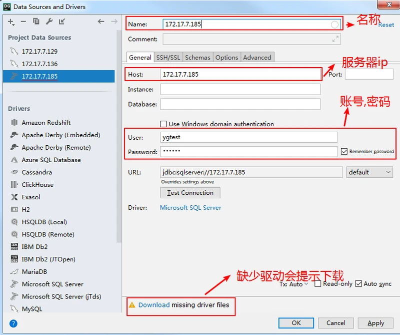Click the User input field
The width and height of the screenshot is (400, 335).
pos(248,137)
